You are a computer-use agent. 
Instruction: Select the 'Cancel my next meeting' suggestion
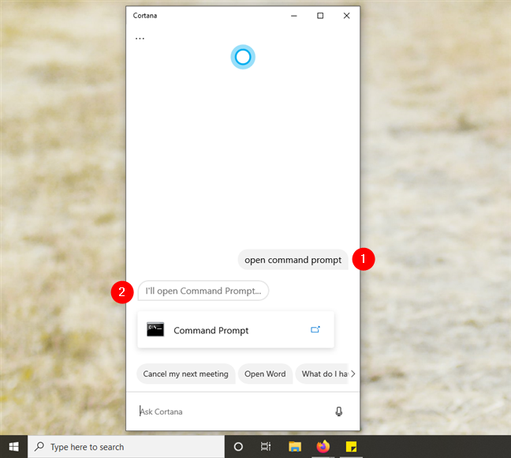click(x=186, y=374)
